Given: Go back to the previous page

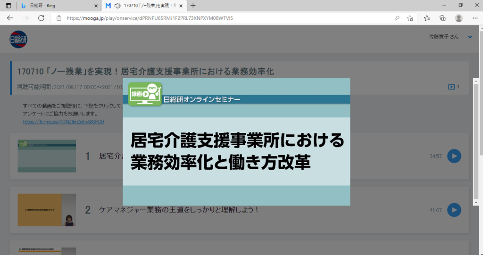Looking at the screenshot, I should pyautogui.click(x=10, y=18).
